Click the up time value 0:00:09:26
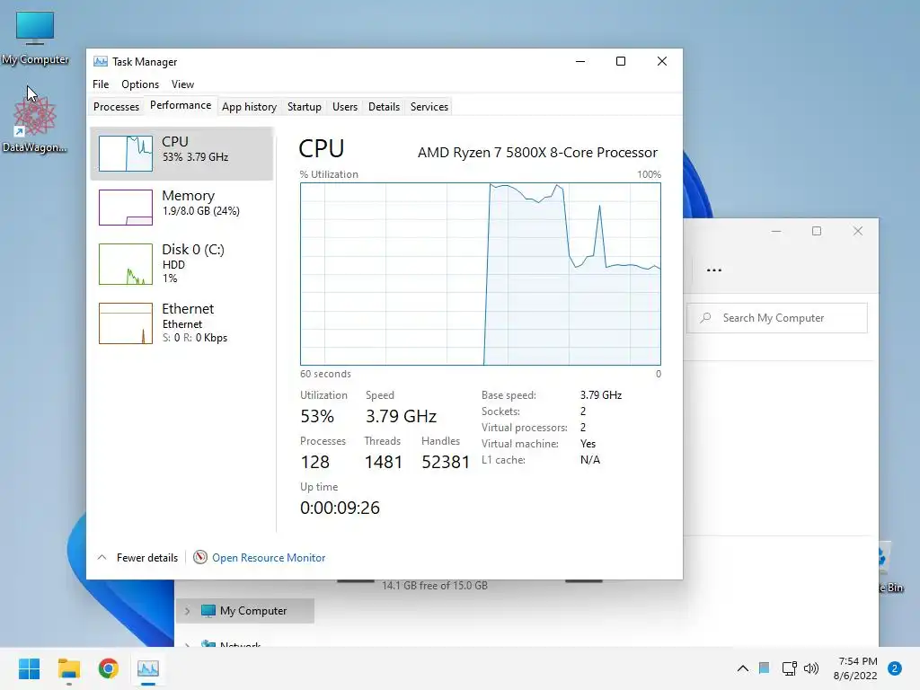Screen dimensions: 920x690 340,508
